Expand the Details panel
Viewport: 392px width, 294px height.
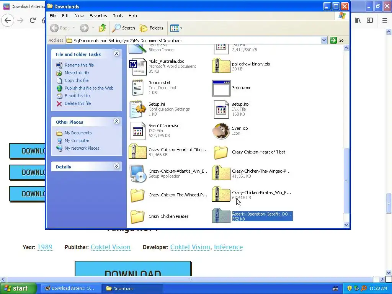tap(116, 166)
